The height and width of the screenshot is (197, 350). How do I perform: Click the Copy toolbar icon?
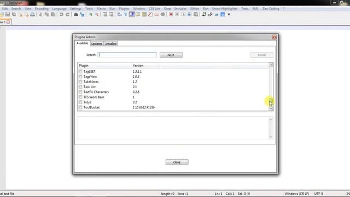click(47, 15)
